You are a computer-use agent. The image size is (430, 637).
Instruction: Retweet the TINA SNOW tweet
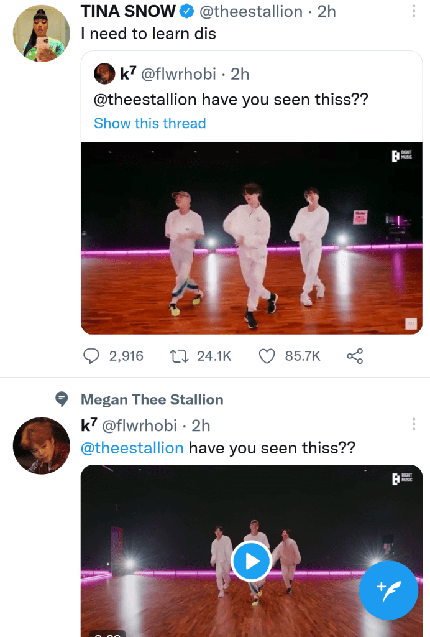[178, 356]
